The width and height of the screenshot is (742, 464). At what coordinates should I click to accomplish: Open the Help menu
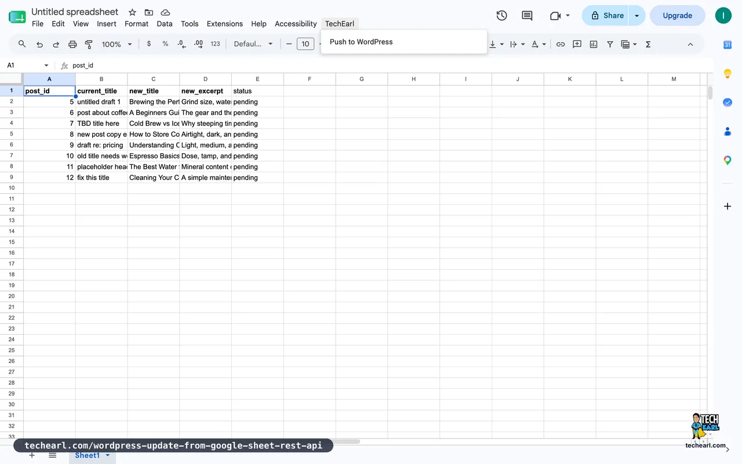(x=259, y=24)
